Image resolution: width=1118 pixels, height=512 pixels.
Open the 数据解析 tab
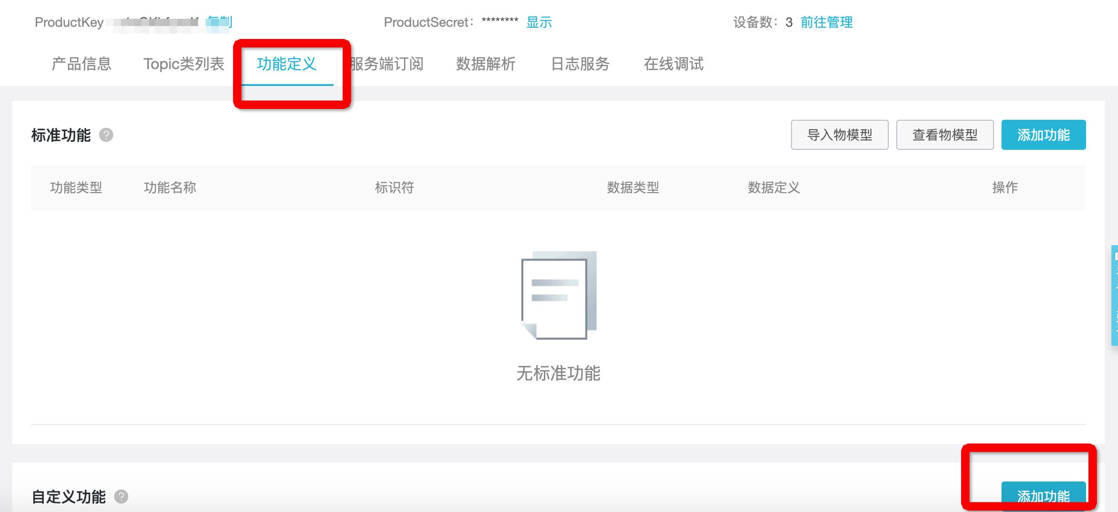tap(486, 64)
